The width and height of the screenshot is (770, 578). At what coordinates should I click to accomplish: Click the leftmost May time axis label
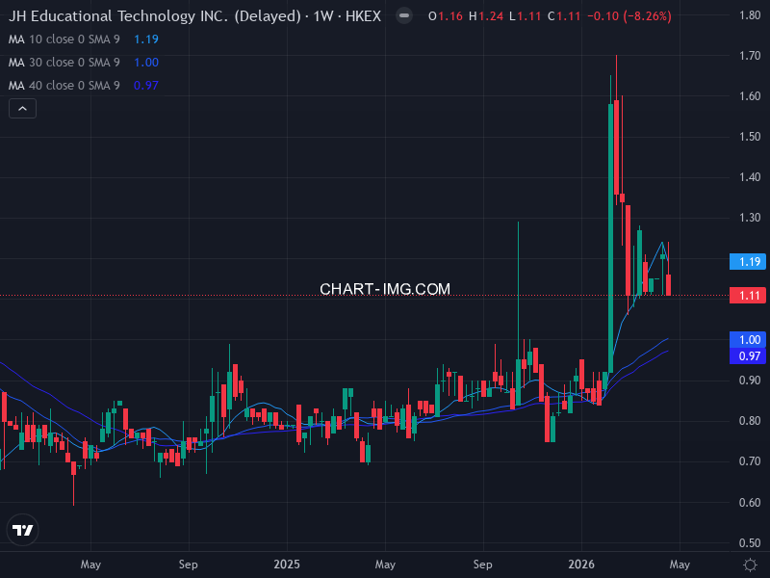point(90,565)
